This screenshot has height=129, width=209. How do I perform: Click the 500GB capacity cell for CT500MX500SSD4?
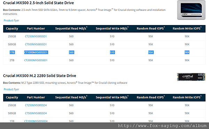click(x=12, y=113)
